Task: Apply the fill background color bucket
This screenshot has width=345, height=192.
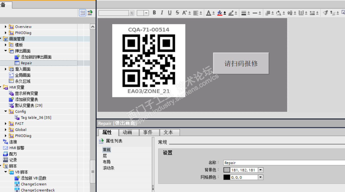Action: 220,13
